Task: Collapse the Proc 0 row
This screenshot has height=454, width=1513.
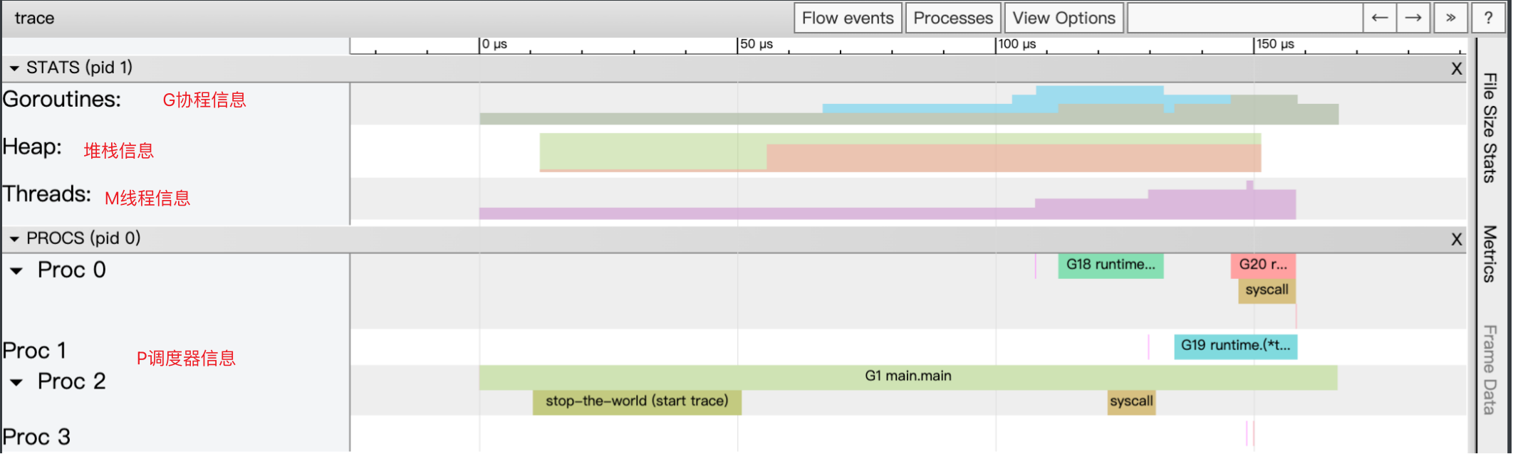Action: (17, 271)
